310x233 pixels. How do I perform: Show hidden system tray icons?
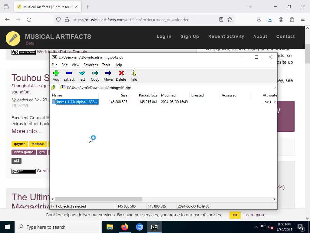[256, 227]
